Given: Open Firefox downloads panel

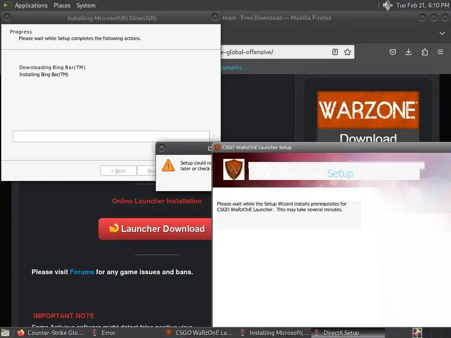Looking at the screenshot, I should [408, 52].
